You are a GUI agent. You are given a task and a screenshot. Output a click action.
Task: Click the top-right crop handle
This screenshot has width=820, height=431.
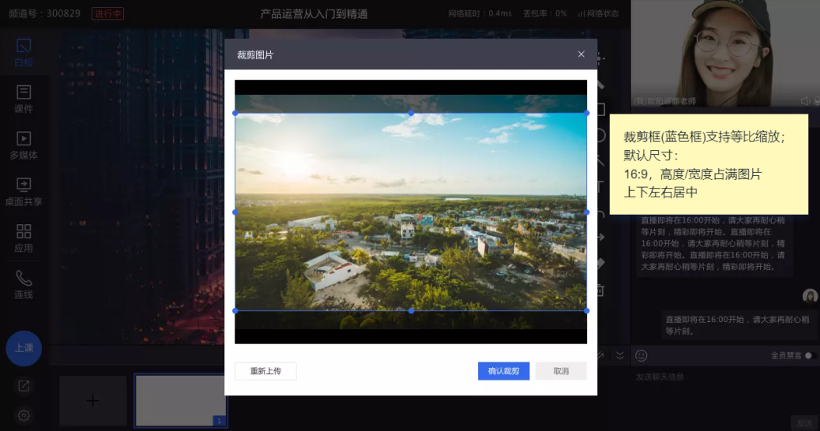tap(586, 113)
